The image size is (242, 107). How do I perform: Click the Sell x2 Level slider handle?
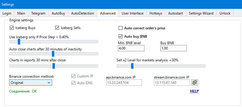click(132, 66)
